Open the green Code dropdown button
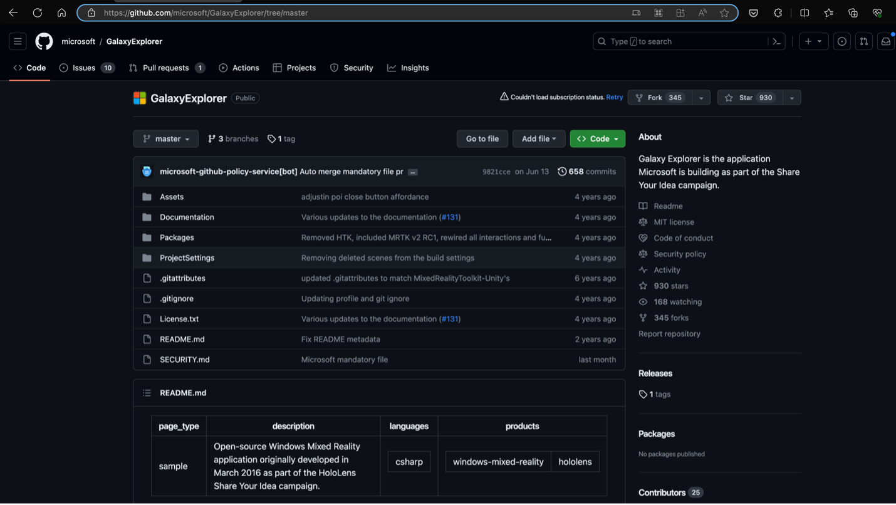Viewport: 896px width, 505px height. [598, 138]
